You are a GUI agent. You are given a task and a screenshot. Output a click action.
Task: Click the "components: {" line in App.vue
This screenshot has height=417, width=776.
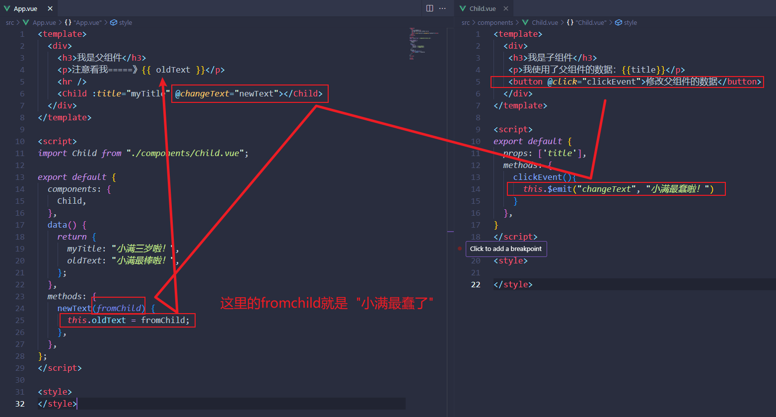pyautogui.click(x=79, y=189)
